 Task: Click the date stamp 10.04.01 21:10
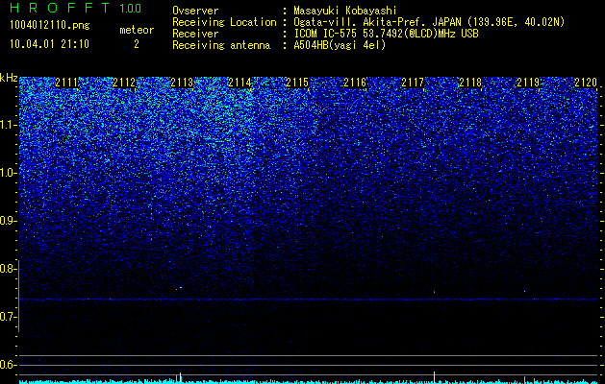(49, 44)
